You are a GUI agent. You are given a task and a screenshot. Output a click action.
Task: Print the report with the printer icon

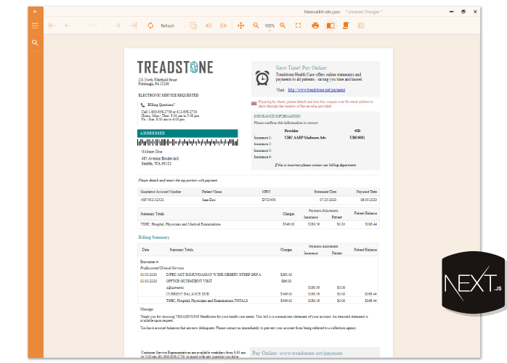tap(315, 25)
